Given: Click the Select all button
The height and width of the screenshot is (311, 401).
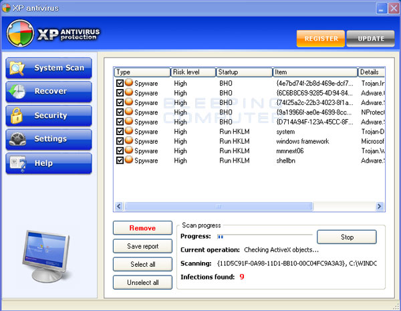Looking at the screenshot, I should click(142, 264).
